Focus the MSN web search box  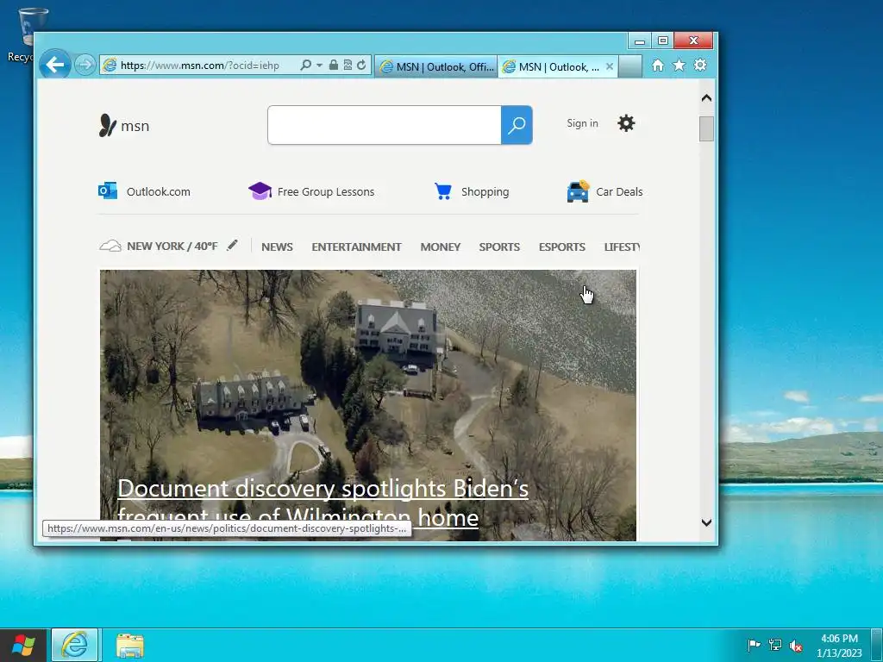coord(384,125)
